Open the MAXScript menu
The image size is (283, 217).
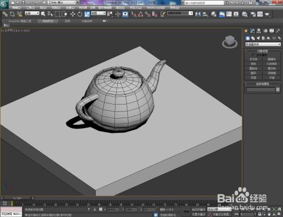click(x=156, y=7)
